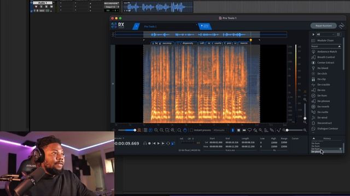Click the 00:00:09.669 timecode display
The height and width of the screenshot is (196, 350).
[x=127, y=144]
